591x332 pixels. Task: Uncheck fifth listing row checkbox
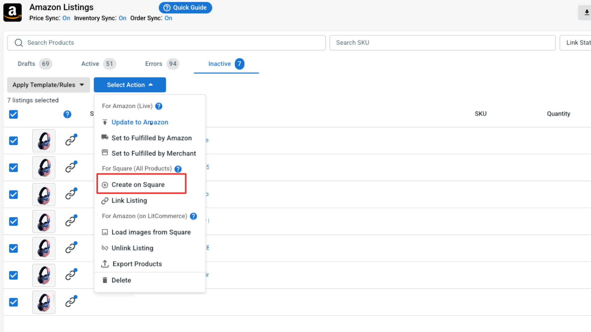[x=14, y=248]
